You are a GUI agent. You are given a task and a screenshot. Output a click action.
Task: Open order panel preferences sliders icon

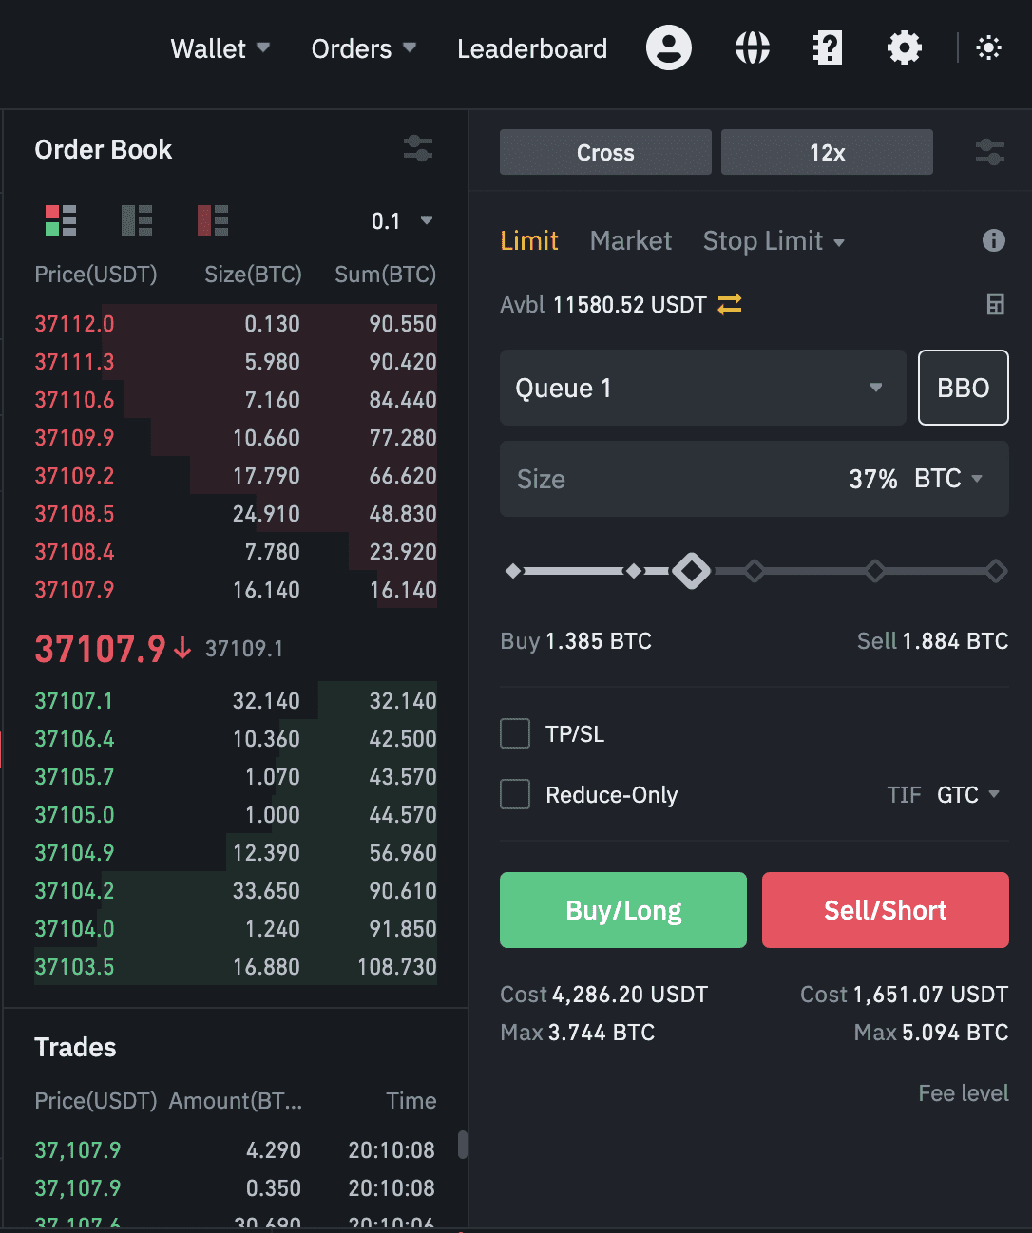tap(990, 152)
